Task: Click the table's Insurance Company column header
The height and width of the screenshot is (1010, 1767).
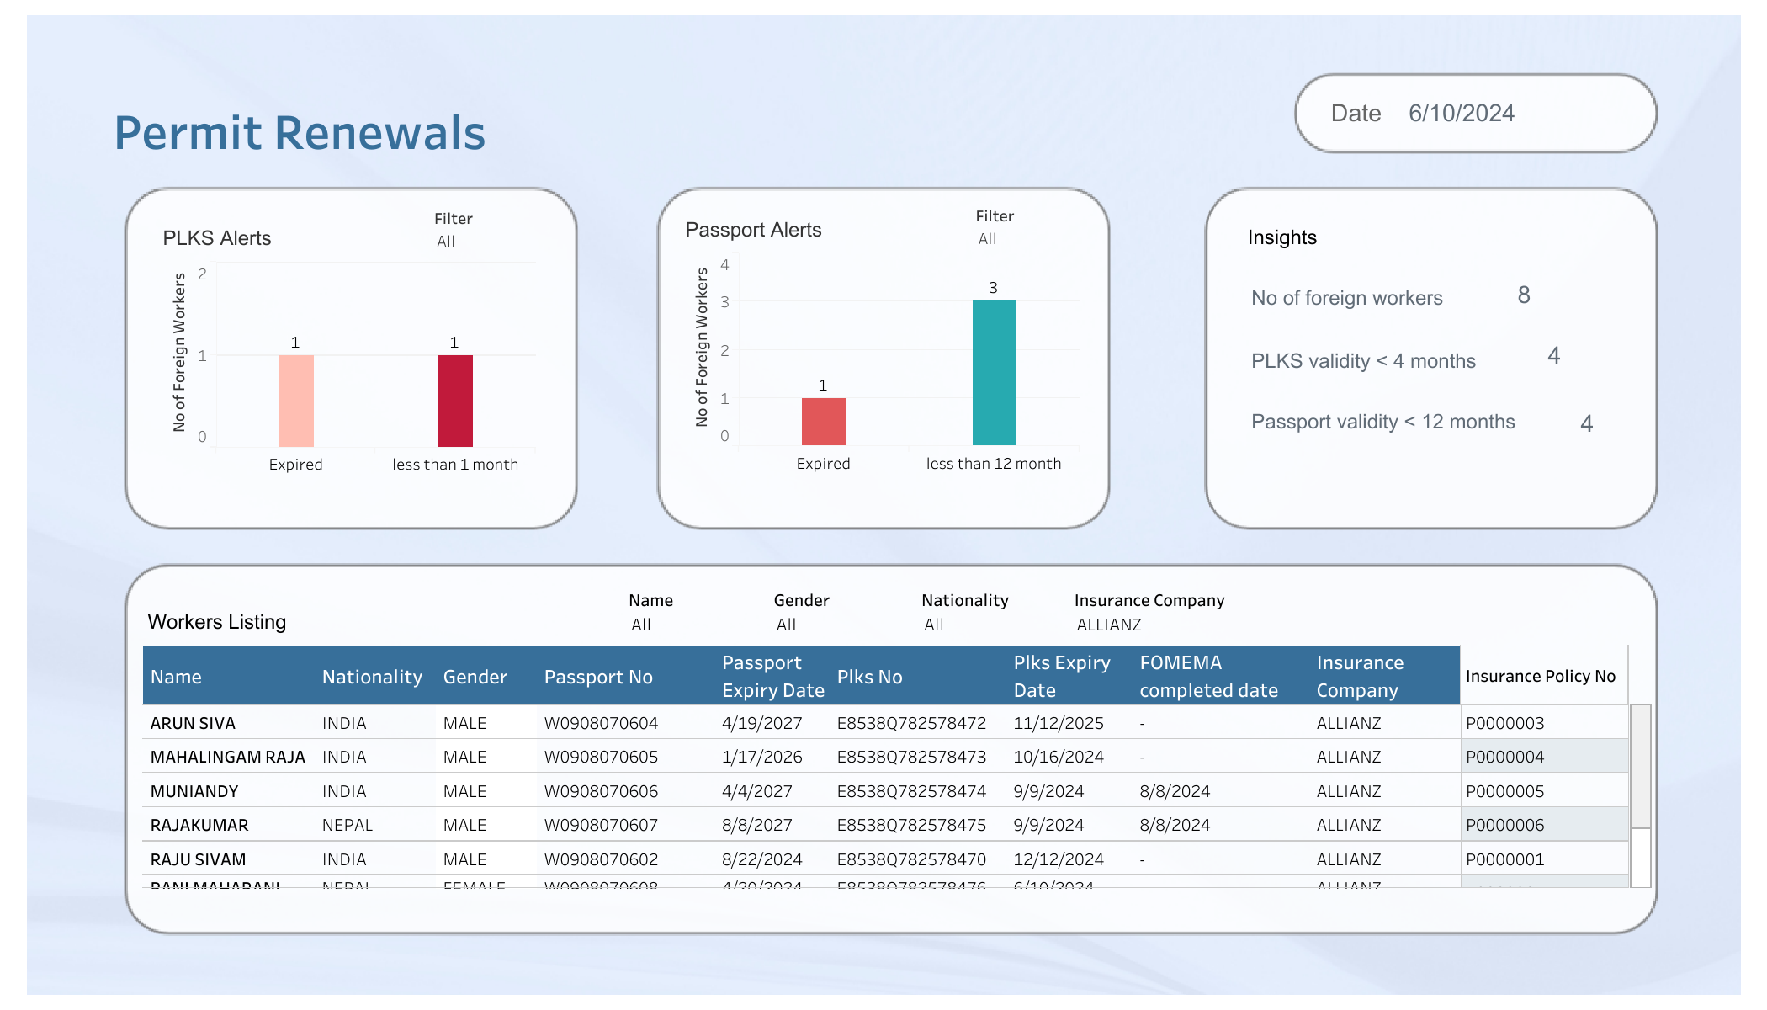Action: (x=1360, y=676)
